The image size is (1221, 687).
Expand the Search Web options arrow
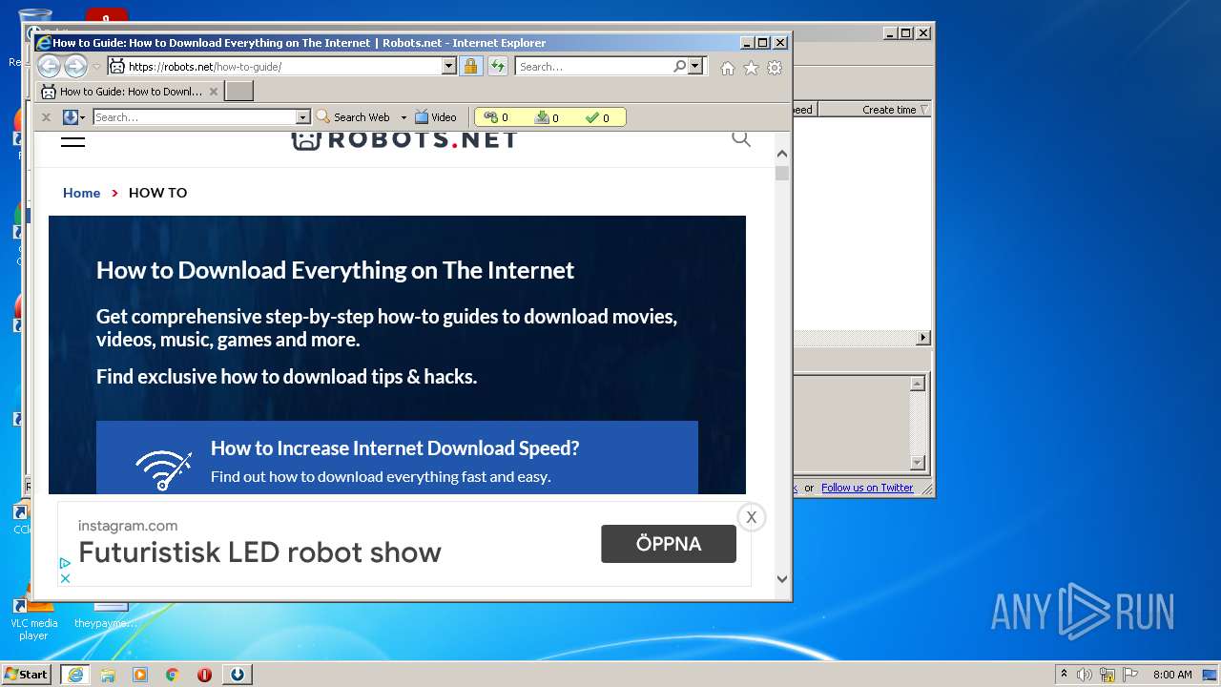point(404,117)
